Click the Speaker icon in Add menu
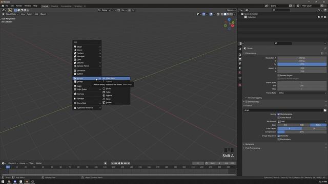The width and height of the screenshot is (328, 184). pyautogui.click(x=75, y=99)
